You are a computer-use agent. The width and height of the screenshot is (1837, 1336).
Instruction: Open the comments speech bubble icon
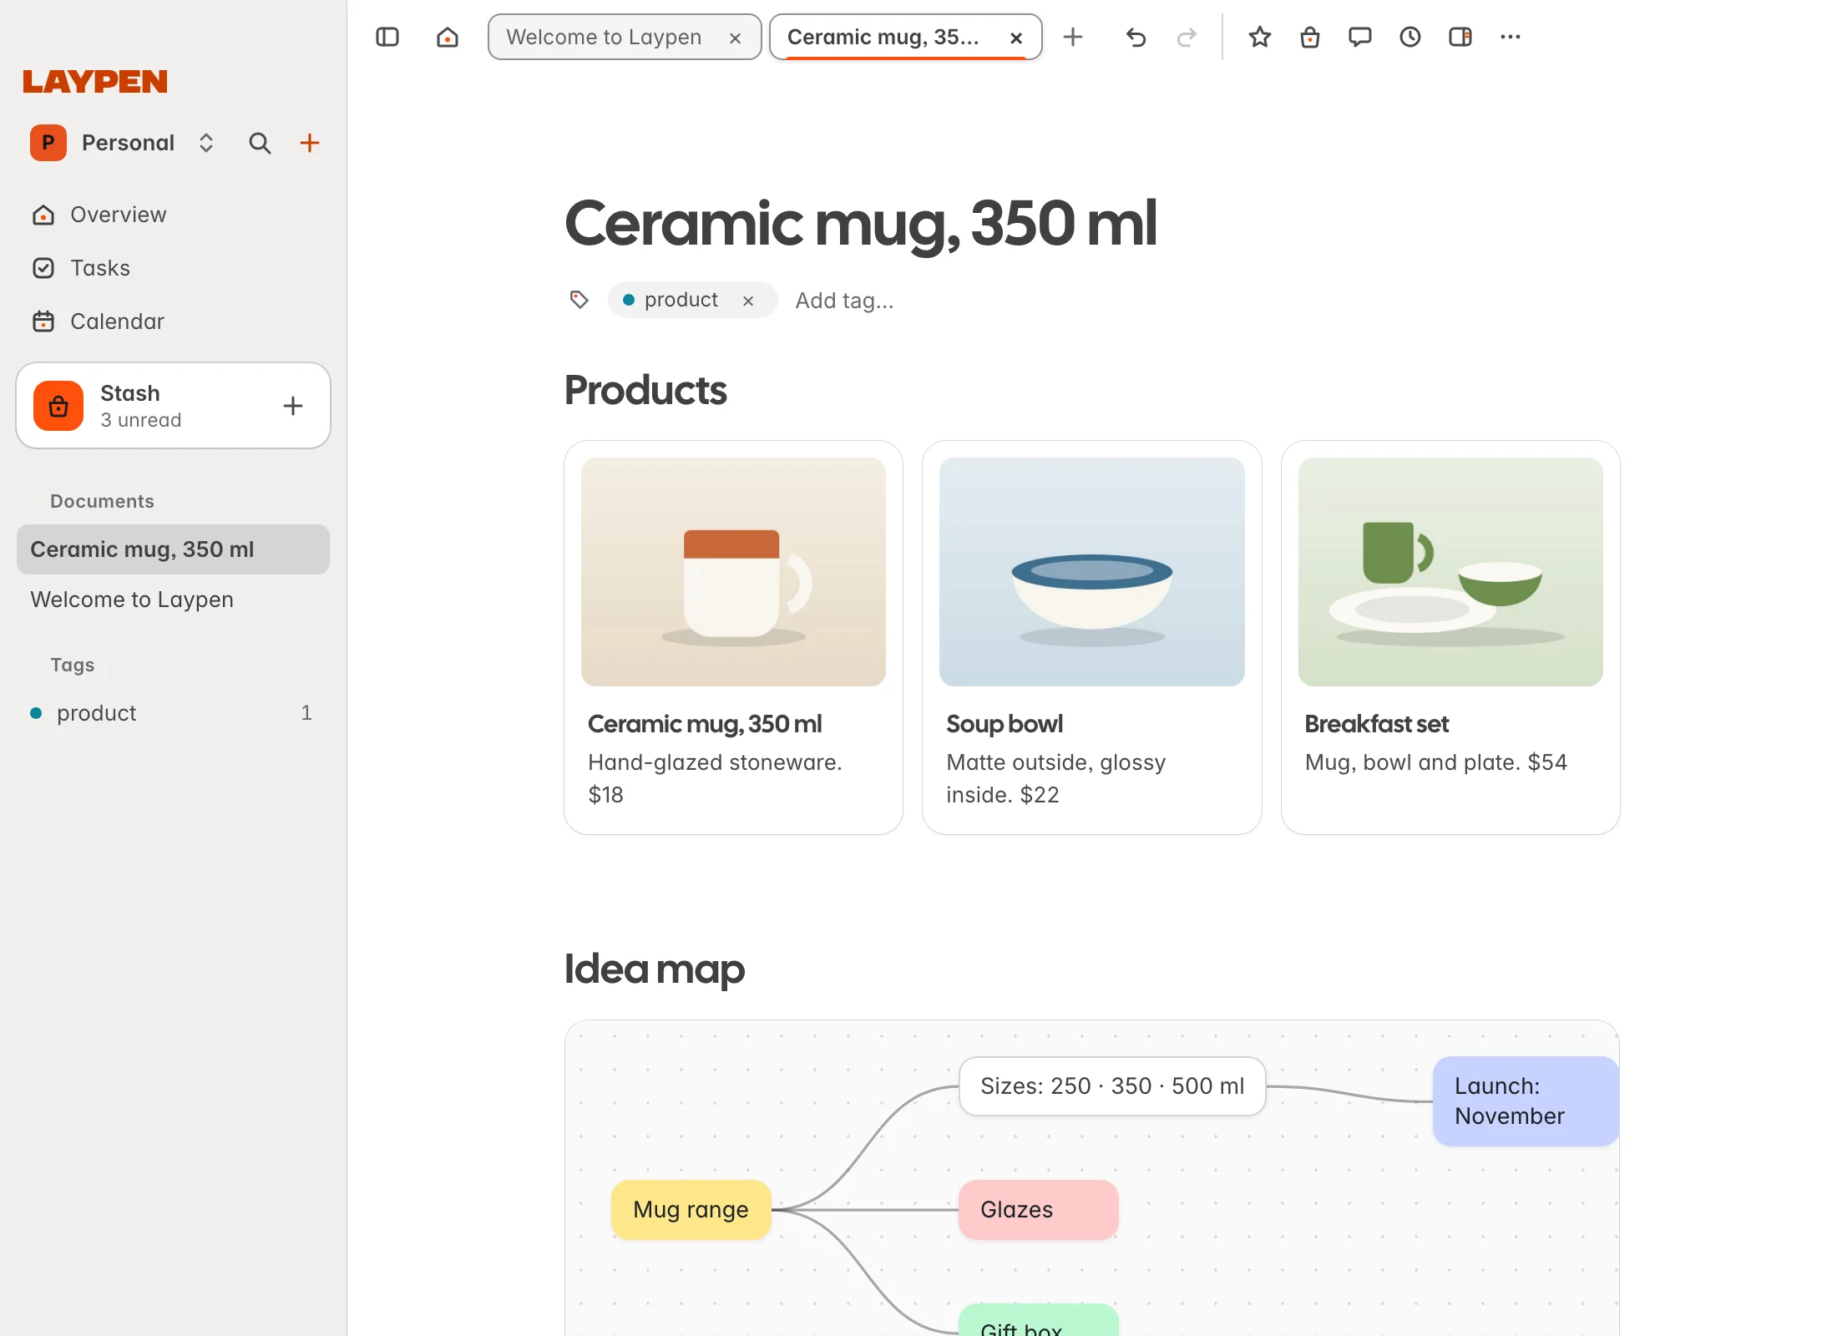point(1360,37)
